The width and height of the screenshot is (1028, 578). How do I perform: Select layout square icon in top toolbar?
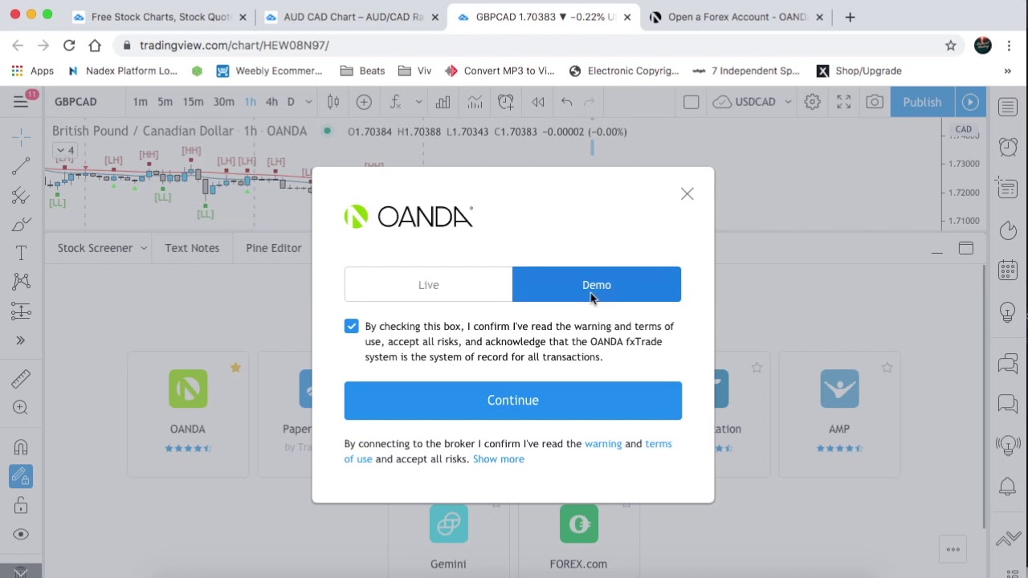click(x=691, y=102)
